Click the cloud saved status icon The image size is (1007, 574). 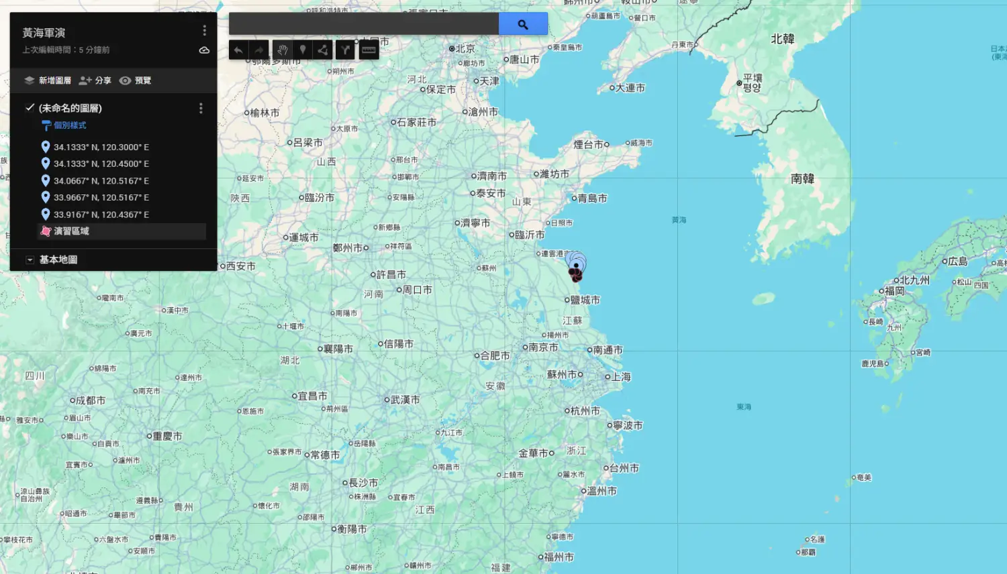pos(204,50)
